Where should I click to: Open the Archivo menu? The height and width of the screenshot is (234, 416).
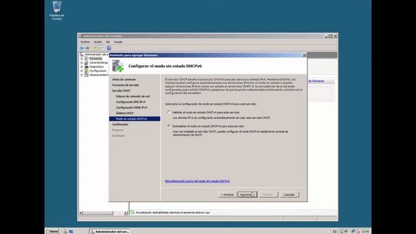tap(85, 42)
